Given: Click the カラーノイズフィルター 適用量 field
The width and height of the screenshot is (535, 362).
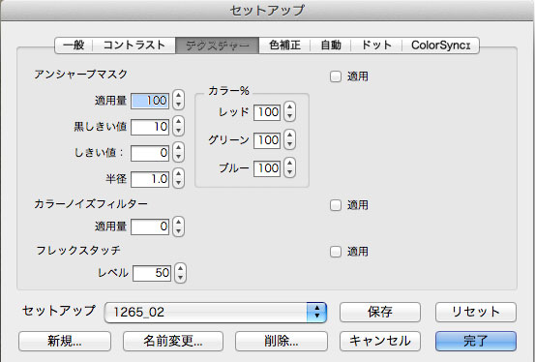Looking at the screenshot, I should (x=150, y=226).
